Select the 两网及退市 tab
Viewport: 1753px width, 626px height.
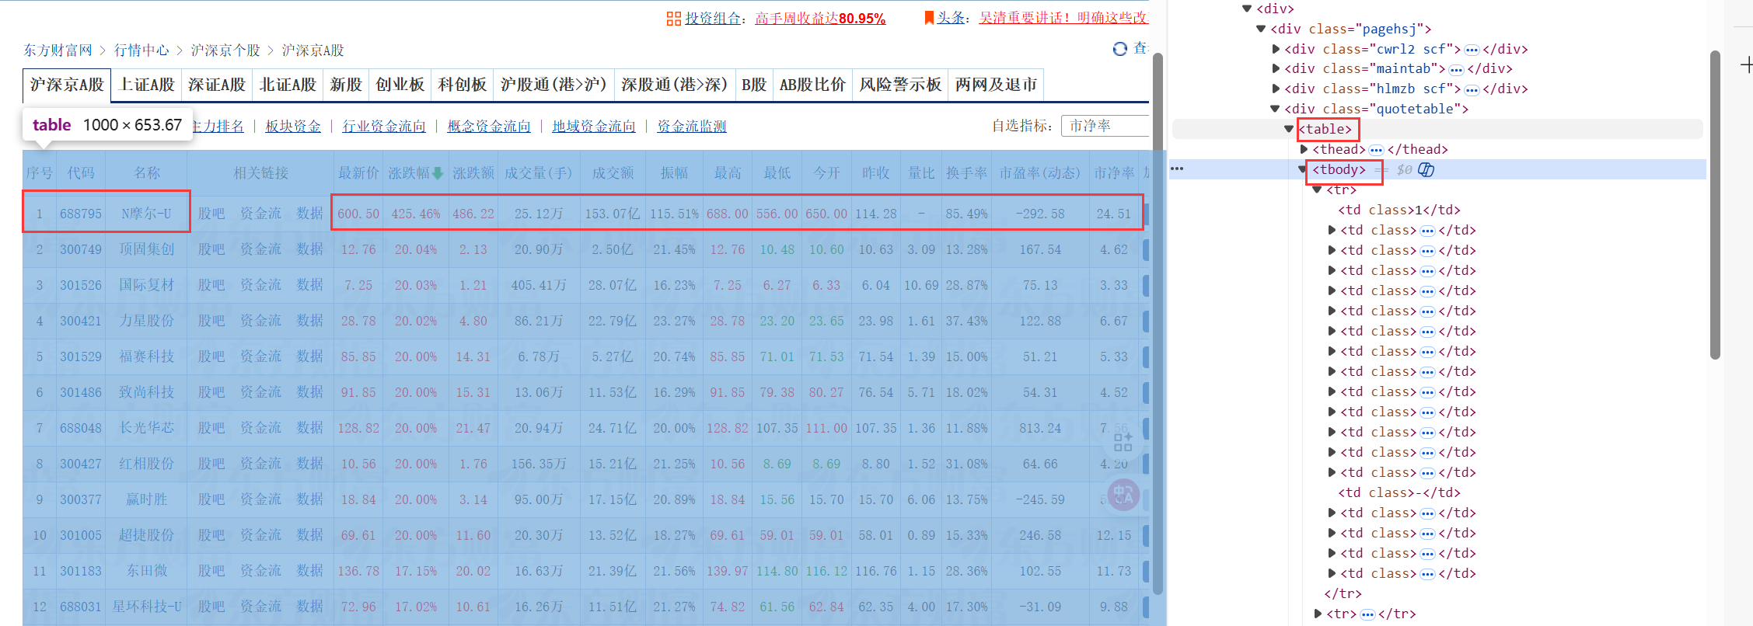[996, 85]
